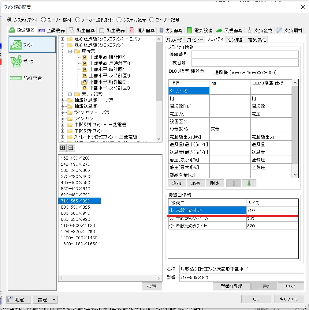Open the 設定 dropdown button

point(45,300)
